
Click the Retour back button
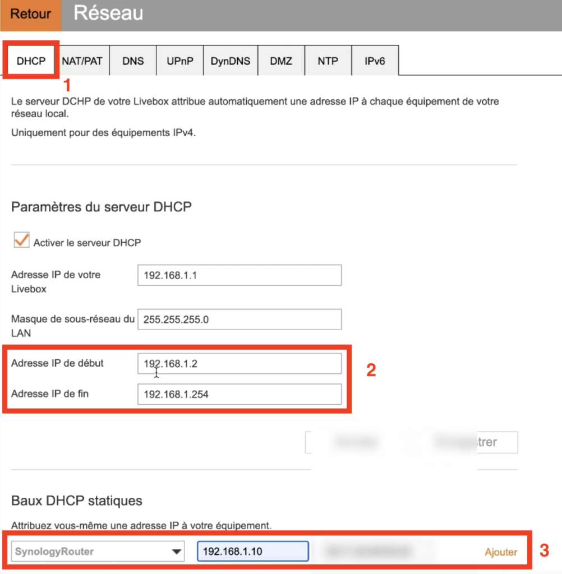point(30,15)
